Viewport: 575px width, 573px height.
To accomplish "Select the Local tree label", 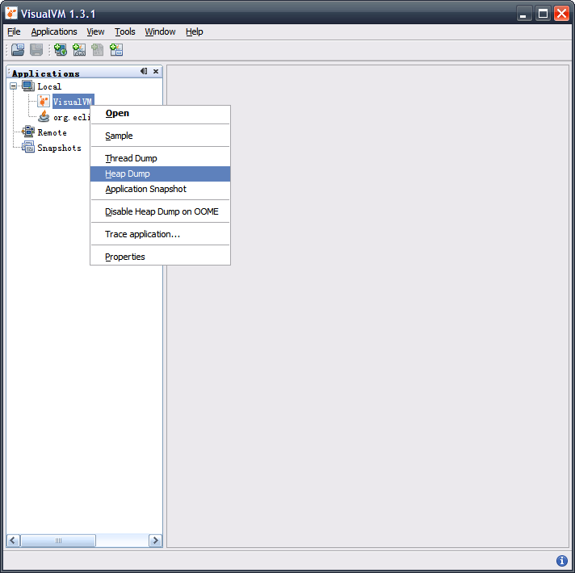I will [x=49, y=87].
